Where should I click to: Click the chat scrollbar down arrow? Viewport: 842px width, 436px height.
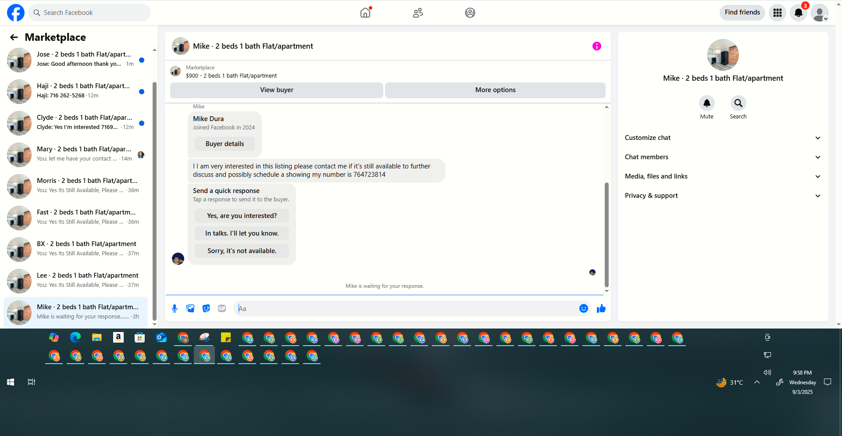coord(607,291)
